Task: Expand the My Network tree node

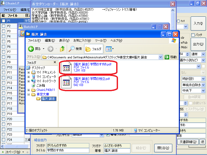Action: (28, 81)
